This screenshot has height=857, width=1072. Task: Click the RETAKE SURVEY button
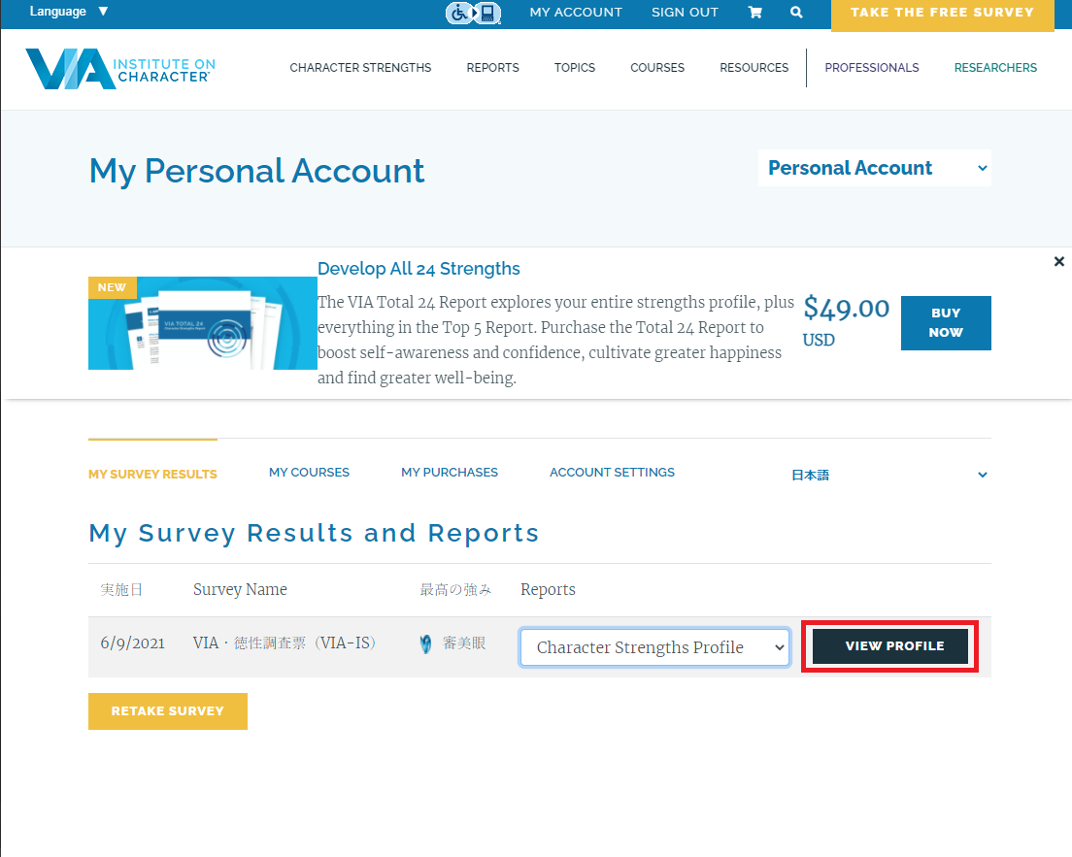coord(167,710)
